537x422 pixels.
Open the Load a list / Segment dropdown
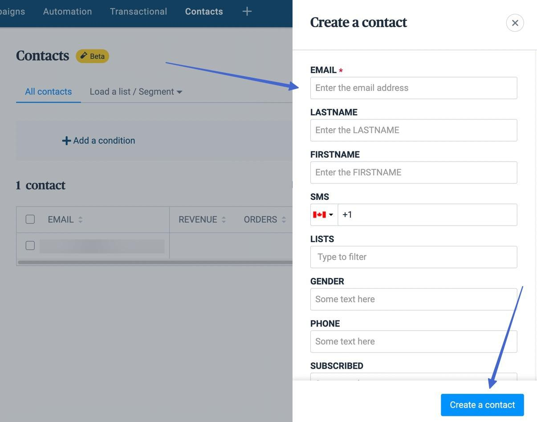pos(136,92)
